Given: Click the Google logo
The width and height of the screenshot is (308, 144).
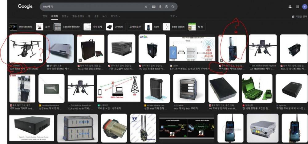Looking at the screenshot, I should coord(25,6).
